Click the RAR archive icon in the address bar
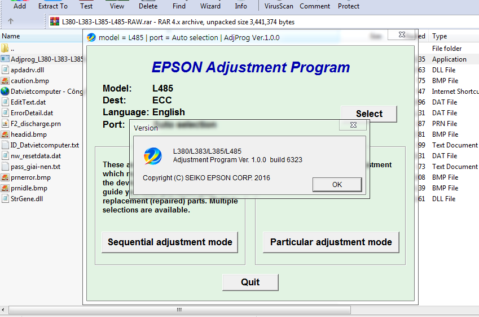The height and width of the screenshot is (317, 479). click(x=55, y=21)
